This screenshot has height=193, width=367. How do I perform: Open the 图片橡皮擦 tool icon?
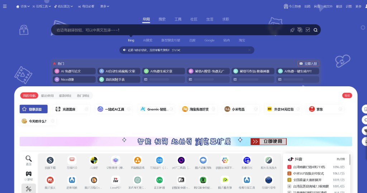[225, 180]
